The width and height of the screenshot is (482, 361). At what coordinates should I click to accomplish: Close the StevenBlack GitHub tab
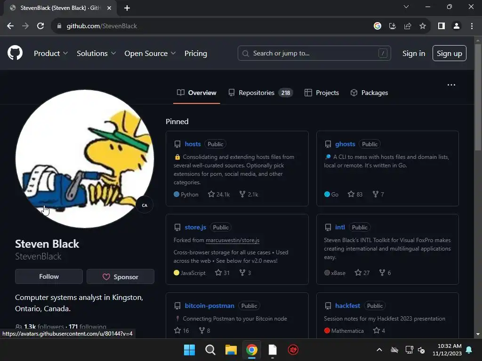[x=109, y=8]
